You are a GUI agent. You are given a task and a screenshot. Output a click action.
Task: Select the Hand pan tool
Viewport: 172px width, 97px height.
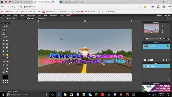3,72
